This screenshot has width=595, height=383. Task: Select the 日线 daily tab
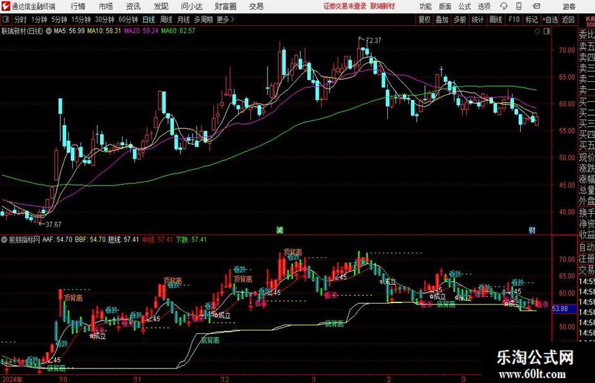pos(149,19)
